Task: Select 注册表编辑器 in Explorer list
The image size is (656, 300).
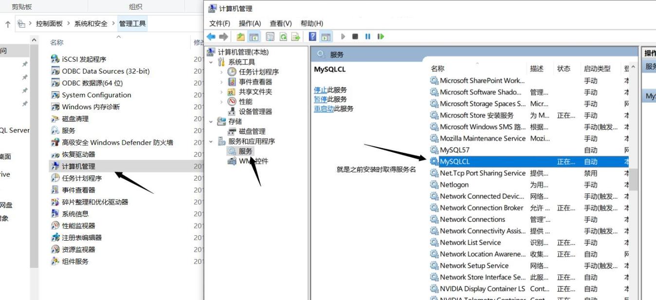Action: [82, 238]
